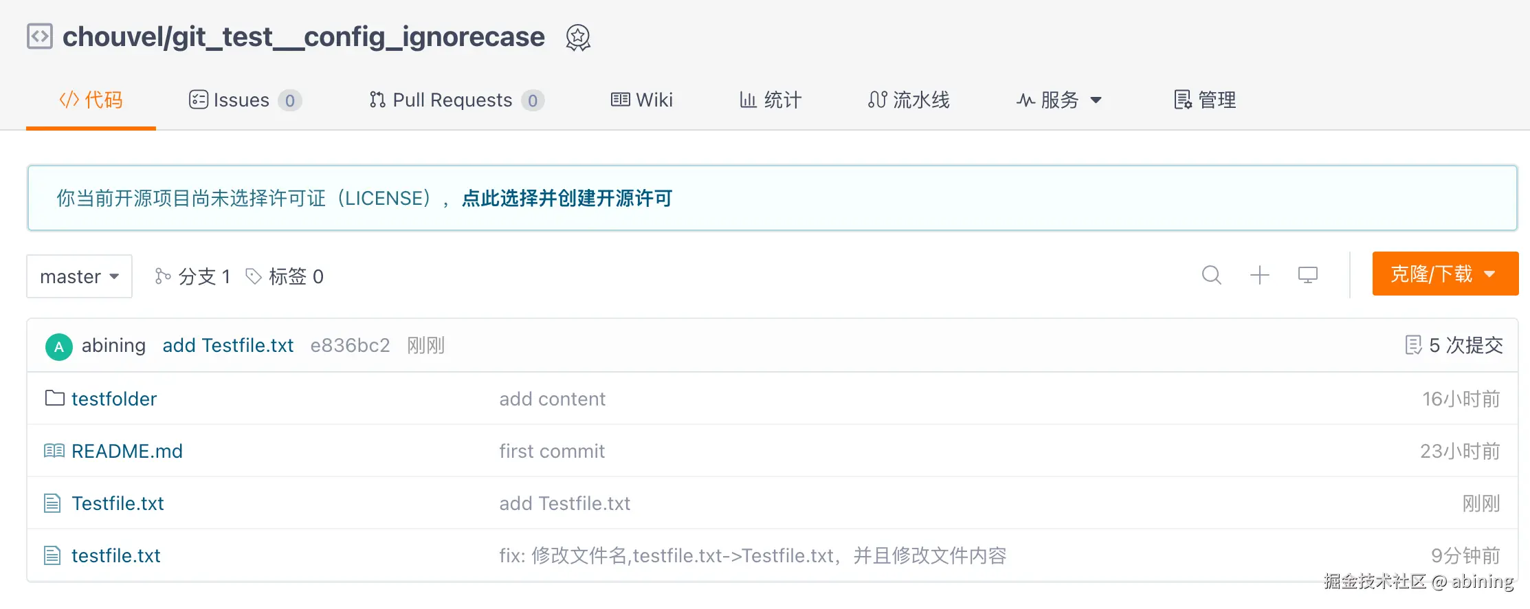
Task: Open the lowercase testfile.txt file
Action: 115,555
